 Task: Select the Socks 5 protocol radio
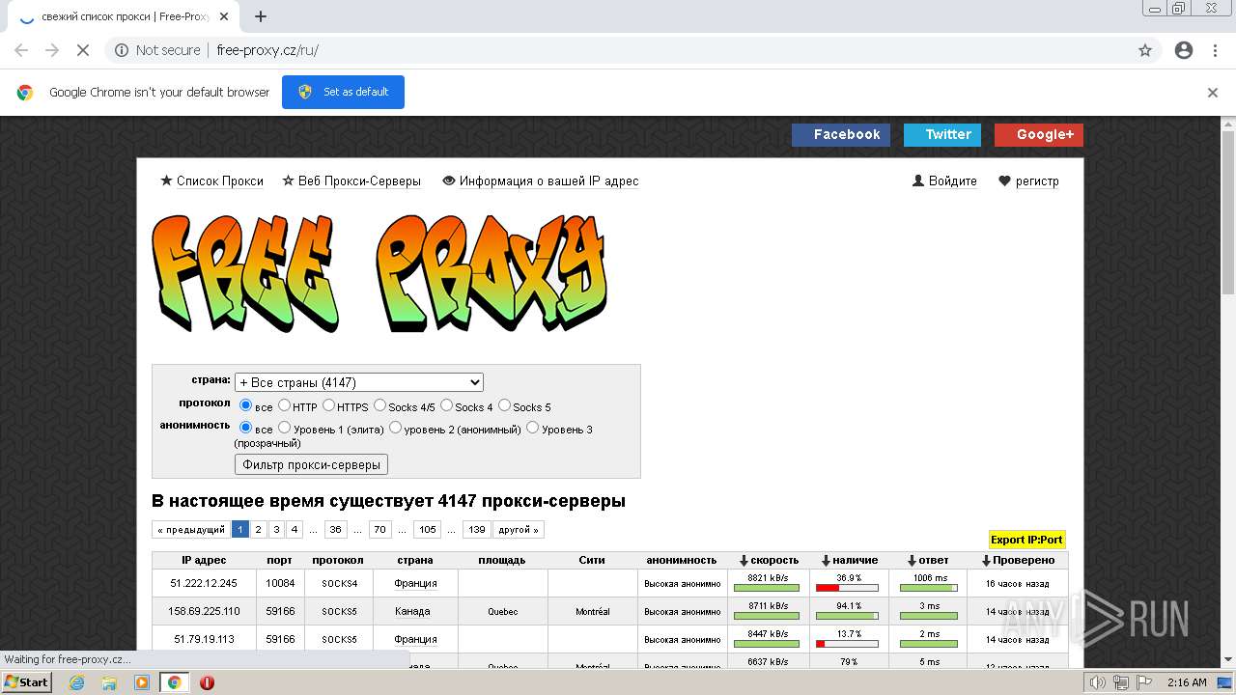coord(504,405)
